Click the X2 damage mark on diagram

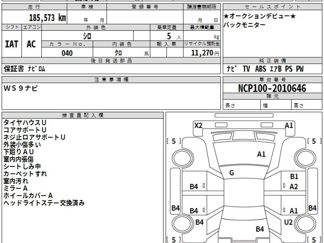[198, 125]
